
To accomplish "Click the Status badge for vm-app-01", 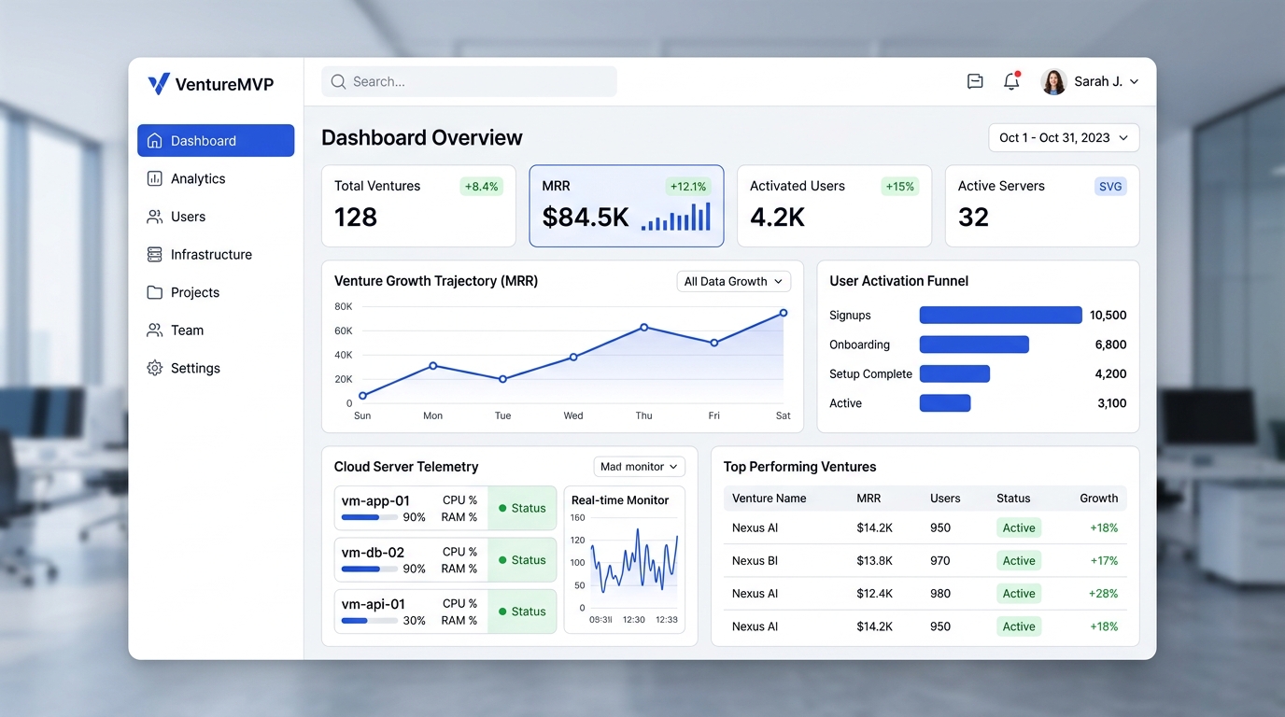I will 522,508.
